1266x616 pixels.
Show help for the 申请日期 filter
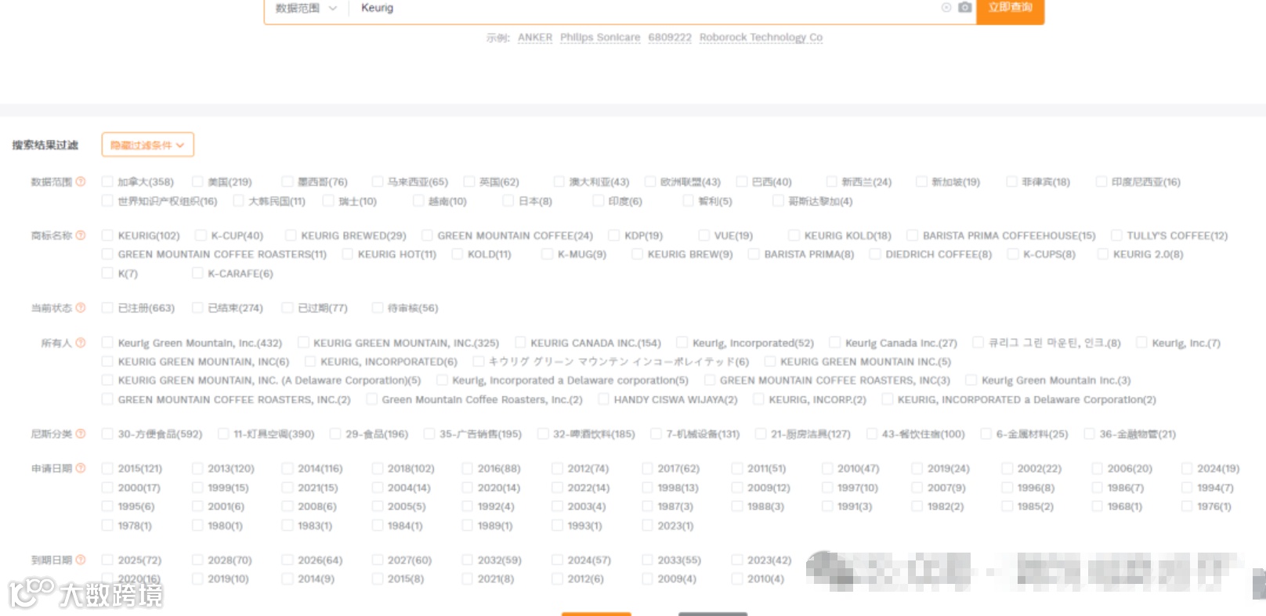click(x=81, y=469)
